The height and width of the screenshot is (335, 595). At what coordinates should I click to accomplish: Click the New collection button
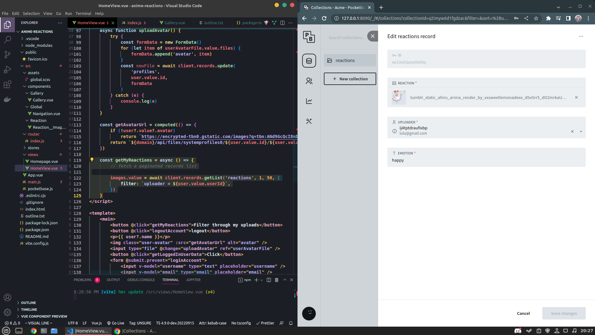[350, 79]
